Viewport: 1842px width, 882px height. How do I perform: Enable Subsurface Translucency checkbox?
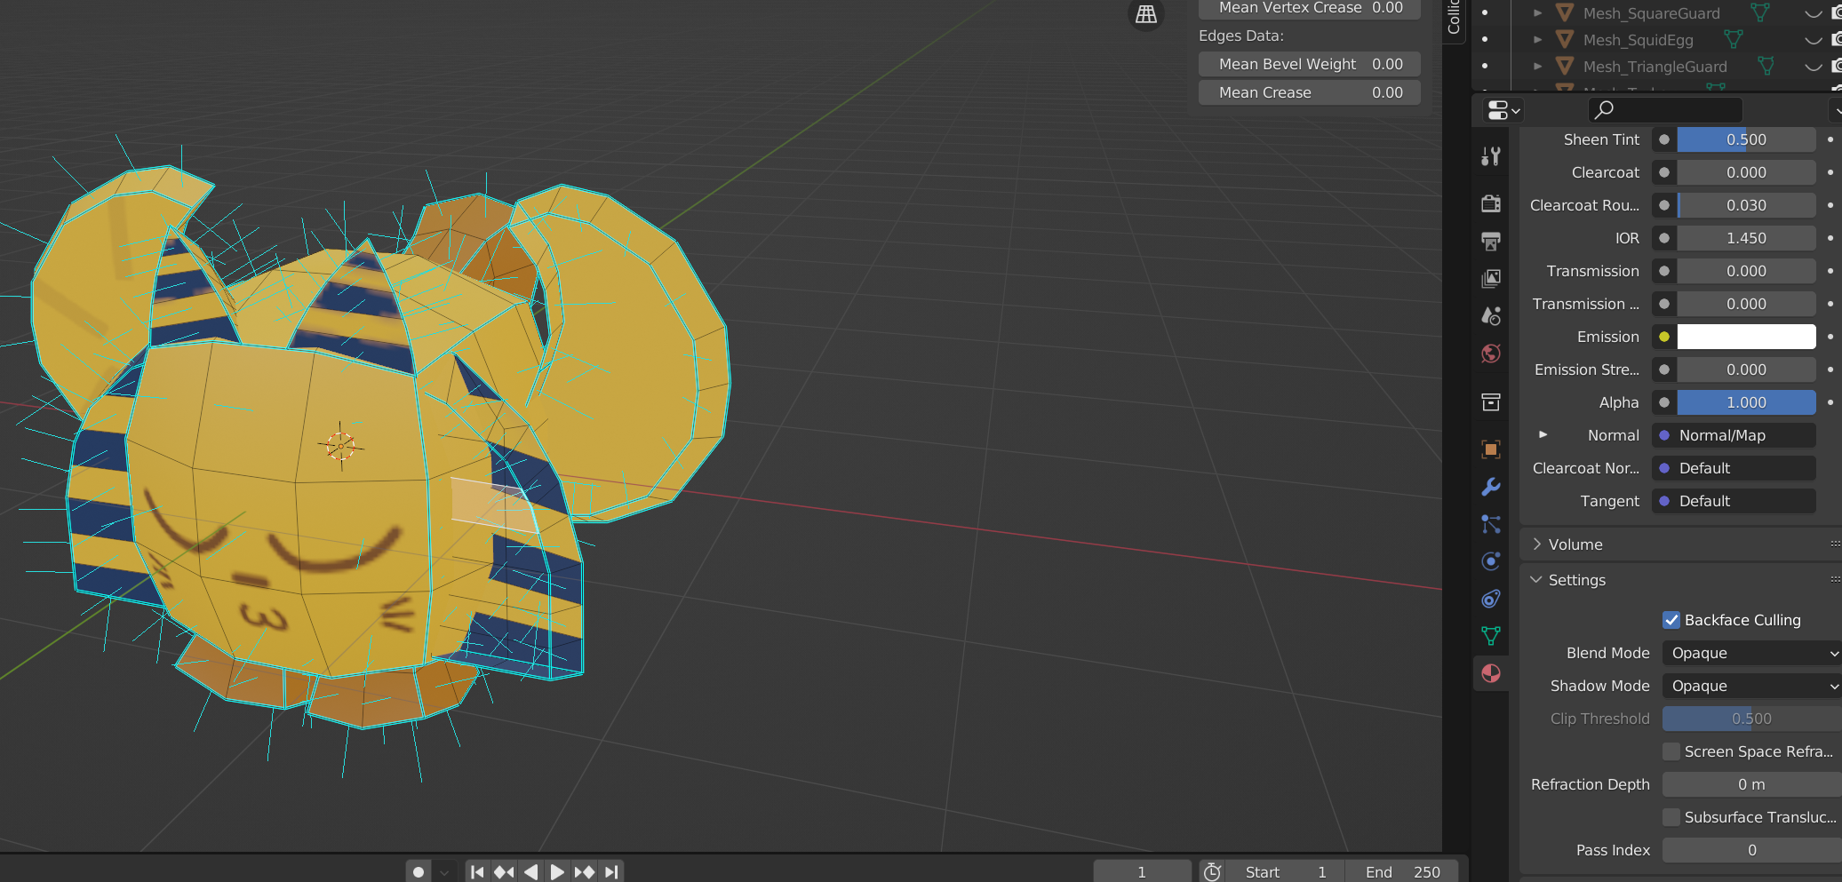point(1671,817)
